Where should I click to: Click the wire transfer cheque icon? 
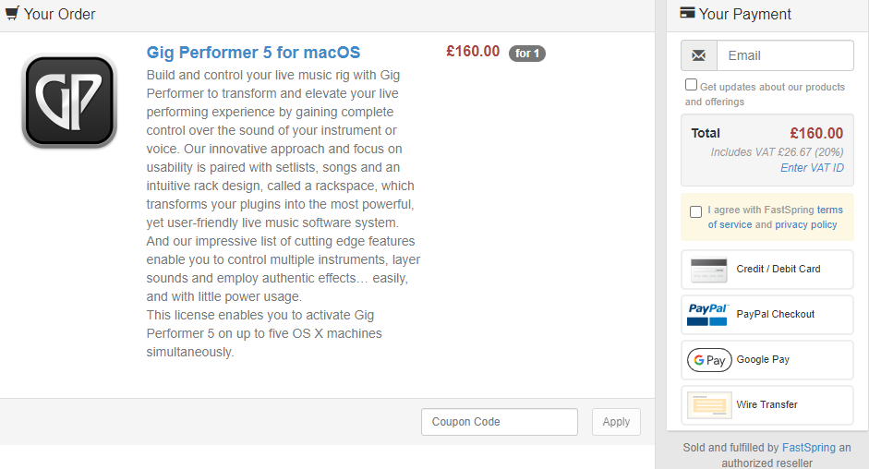point(709,405)
